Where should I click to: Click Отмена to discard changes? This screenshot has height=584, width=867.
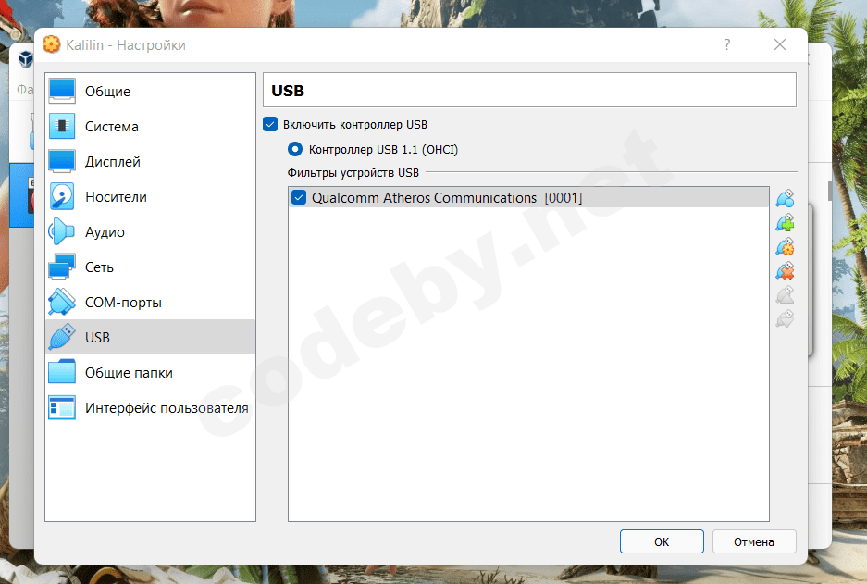pyautogui.click(x=752, y=541)
